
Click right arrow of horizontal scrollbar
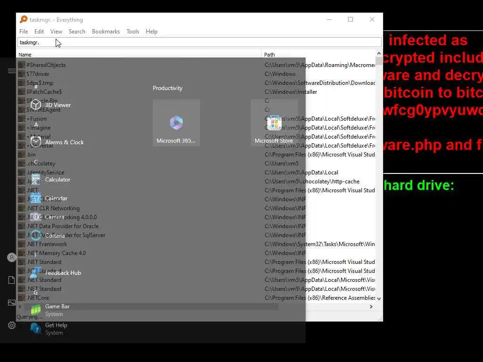(x=371, y=306)
